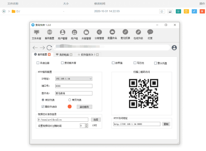Toggle the 默认托盘 checkbox
The width and height of the screenshot is (206, 151).
tap(155, 63)
